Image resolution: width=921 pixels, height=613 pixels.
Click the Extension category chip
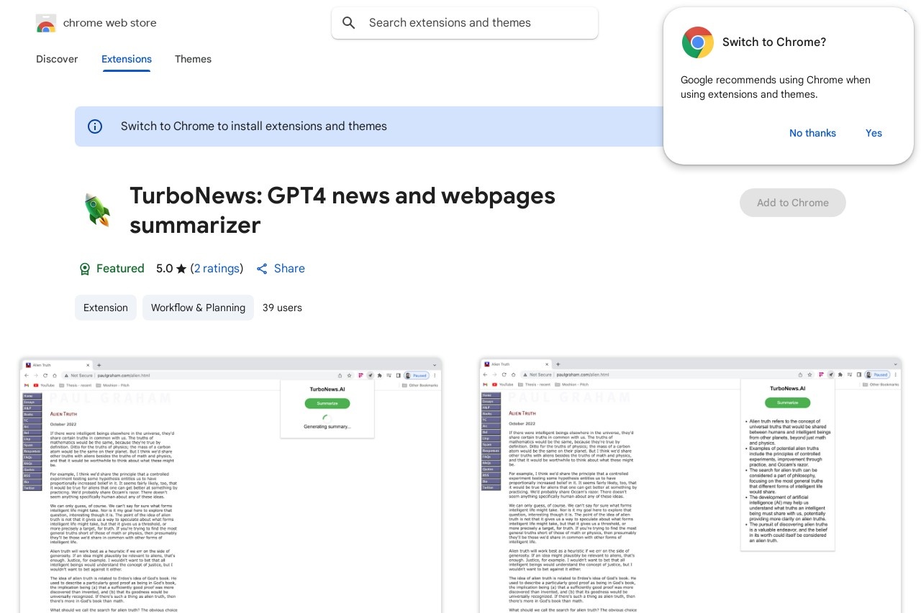pyautogui.click(x=106, y=308)
